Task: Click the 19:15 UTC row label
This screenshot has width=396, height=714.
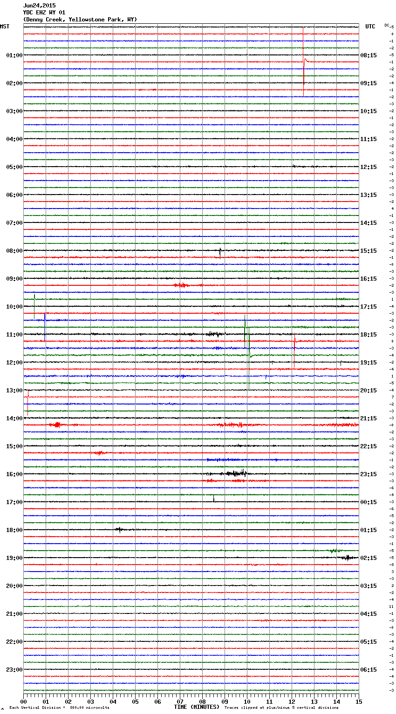Action: tap(369, 362)
